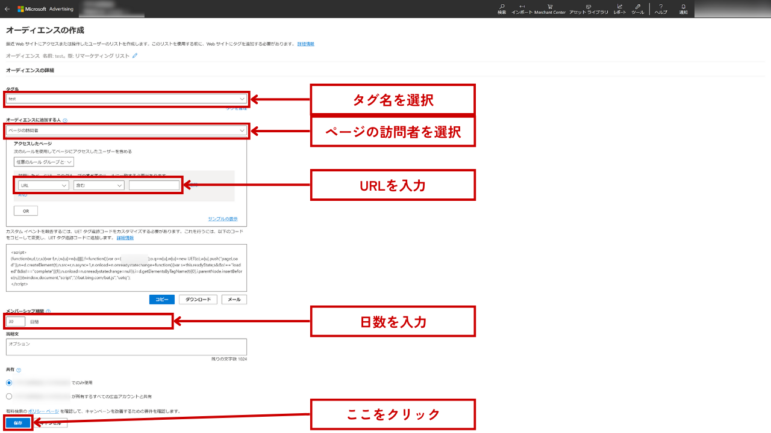
Task: Click the タグを管理 link
Action: [236, 108]
